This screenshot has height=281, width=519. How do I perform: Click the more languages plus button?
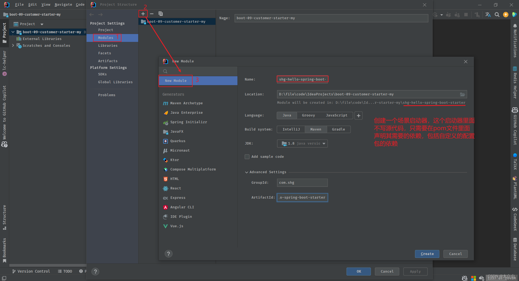pyautogui.click(x=359, y=116)
